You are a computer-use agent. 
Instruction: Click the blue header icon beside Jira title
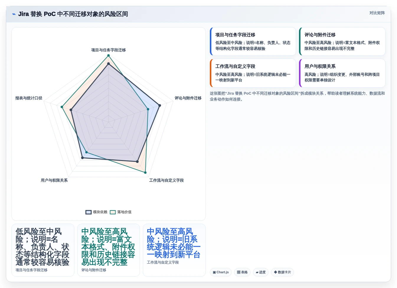[14, 14]
